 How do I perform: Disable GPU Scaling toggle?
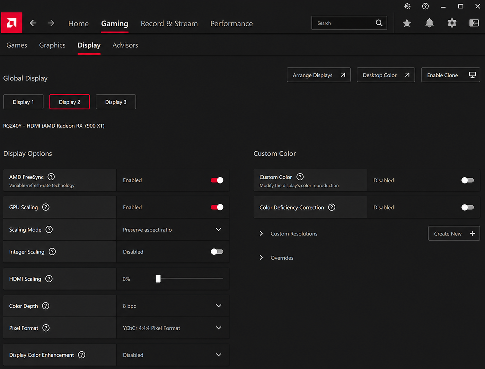point(217,207)
